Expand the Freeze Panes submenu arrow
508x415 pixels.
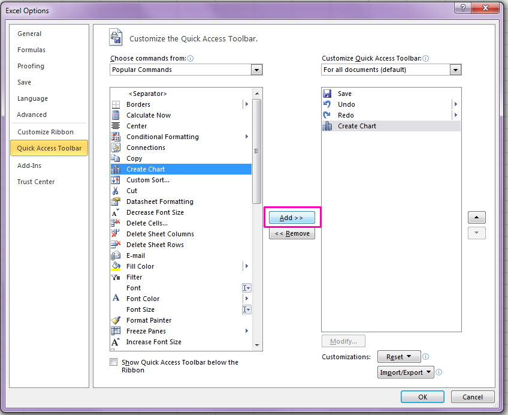pos(247,331)
